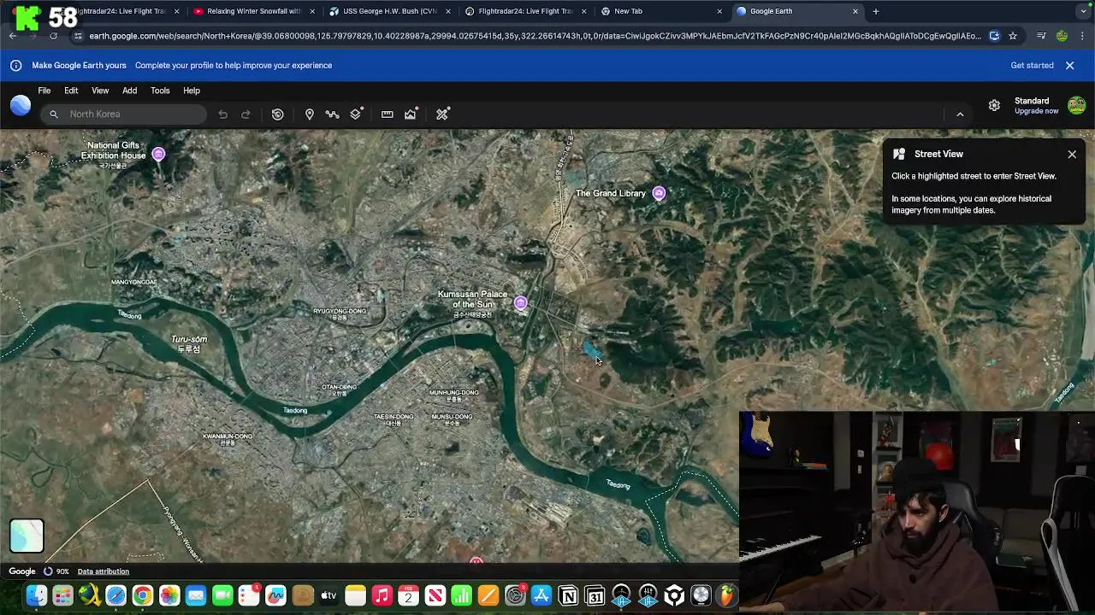
Task: Click the Kwanmun-dong map label
Action: click(228, 439)
